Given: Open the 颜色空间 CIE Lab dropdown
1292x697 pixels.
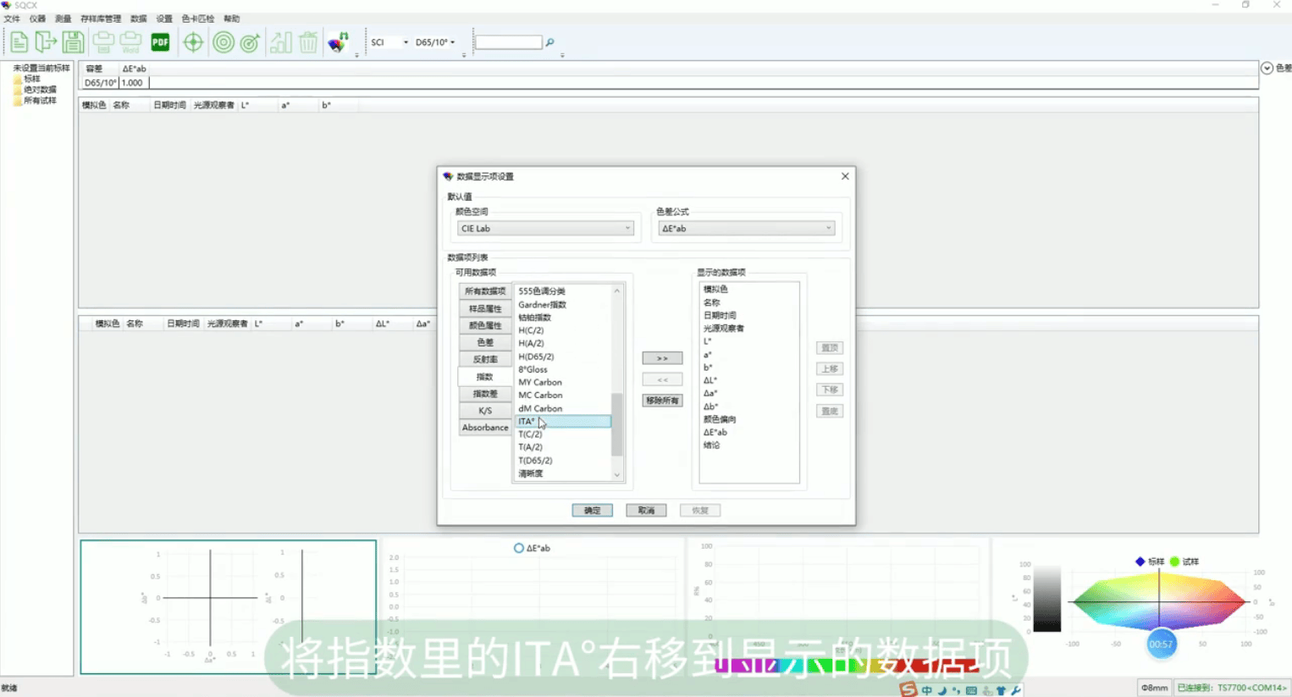Looking at the screenshot, I should point(545,229).
